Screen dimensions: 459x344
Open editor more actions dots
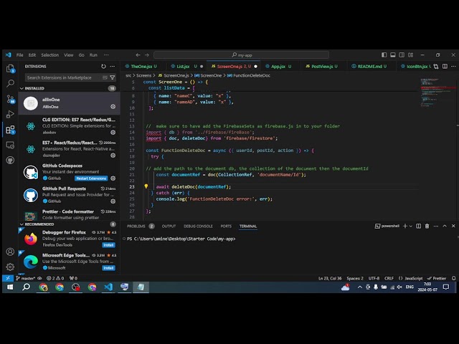[453, 67]
